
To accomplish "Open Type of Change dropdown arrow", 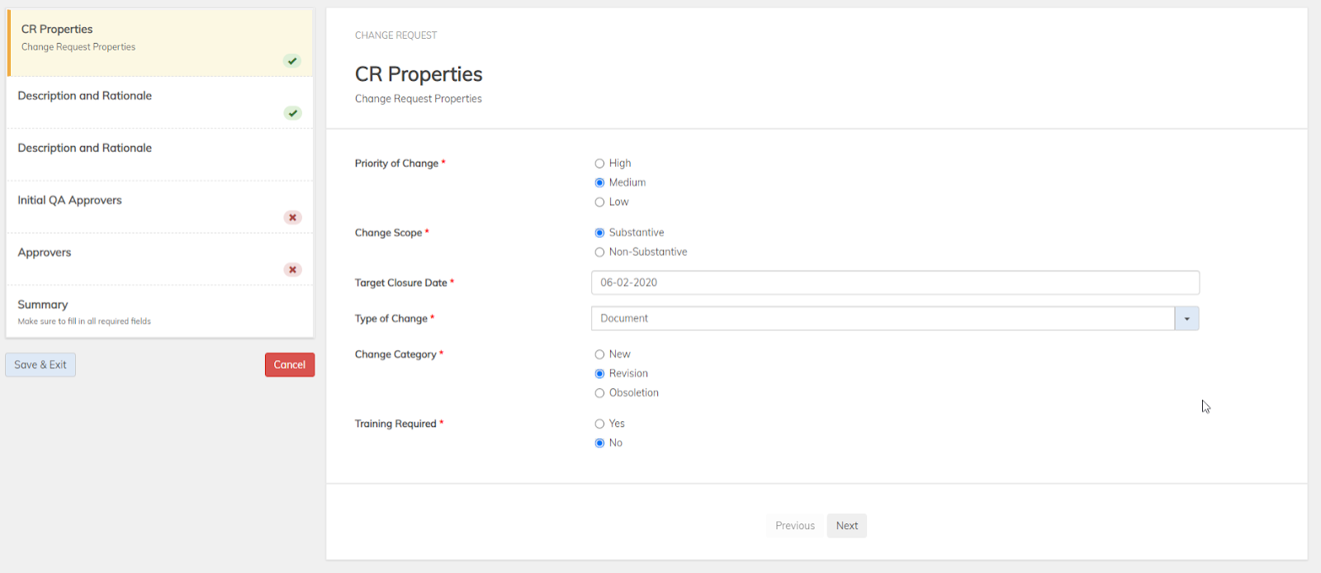I will tap(1186, 319).
